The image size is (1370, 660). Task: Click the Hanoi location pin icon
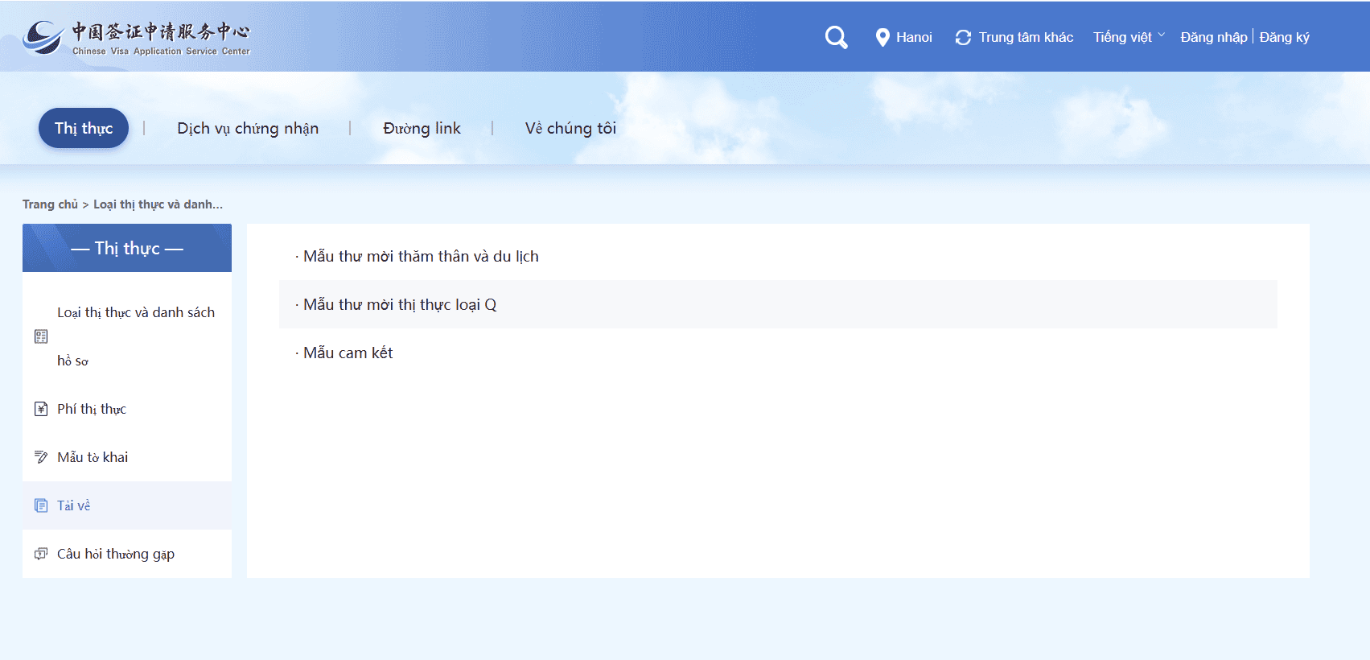click(x=882, y=38)
